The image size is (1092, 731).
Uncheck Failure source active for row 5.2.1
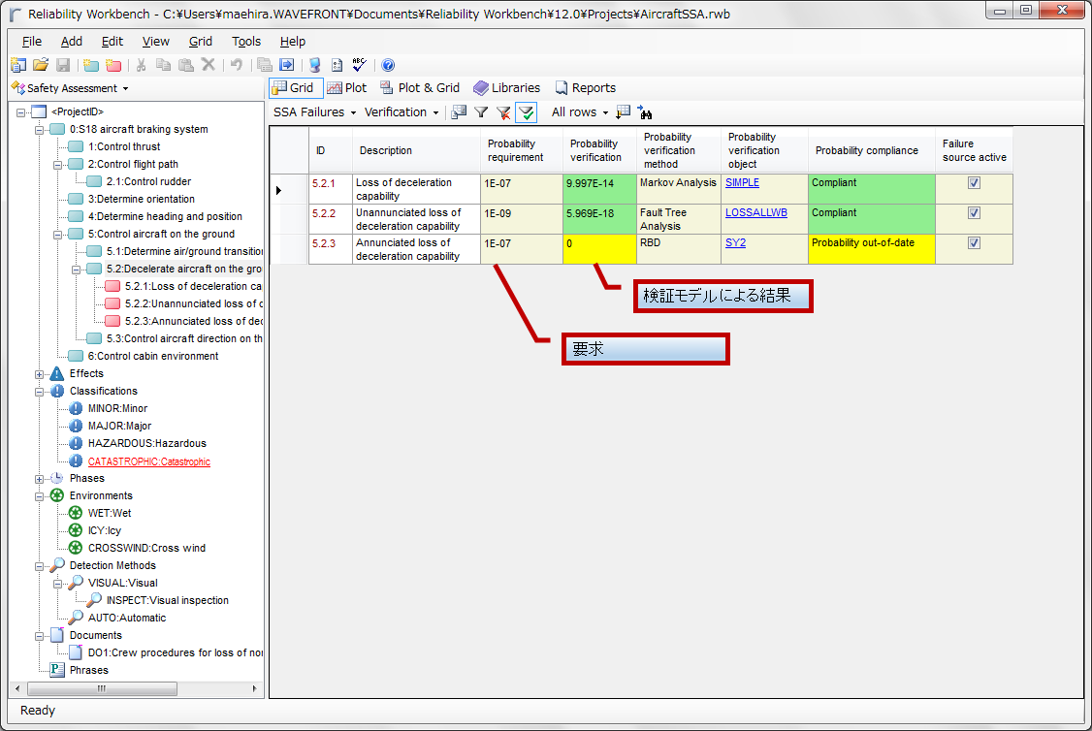click(974, 182)
